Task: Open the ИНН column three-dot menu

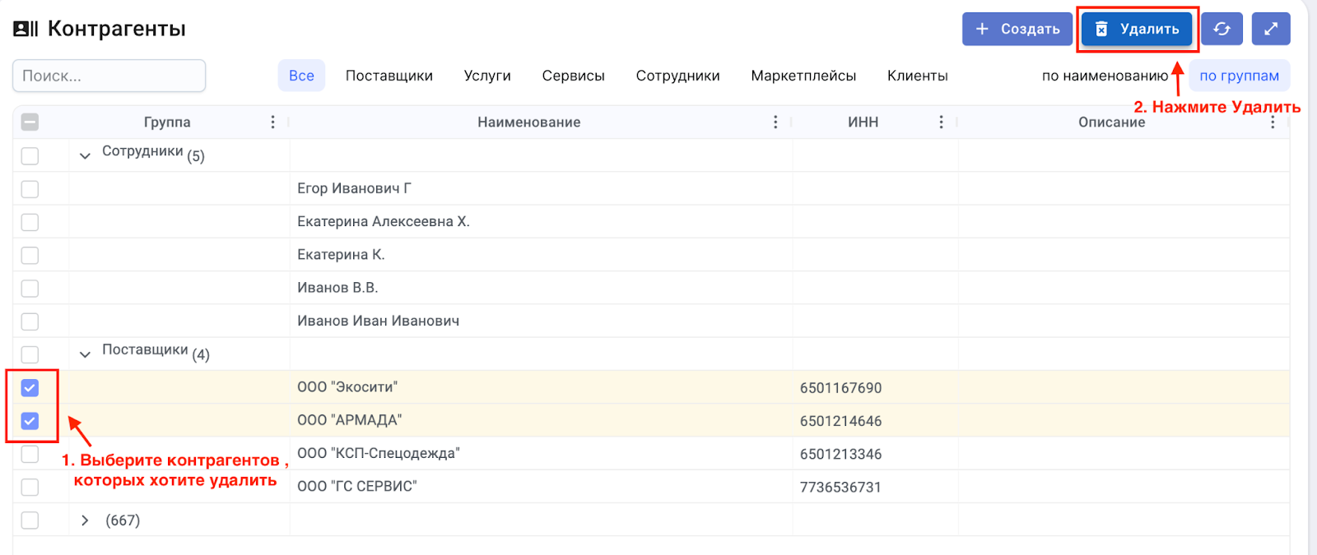Action: [941, 122]
